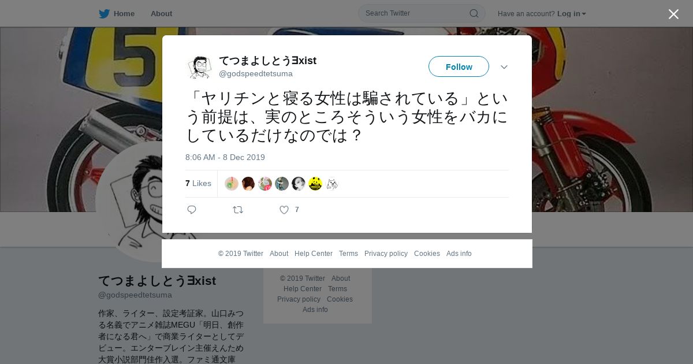Image resolution: width=693 pixels, height=364 pixels.
Task: Go to Home in top navigation
Action: (124, 14)
